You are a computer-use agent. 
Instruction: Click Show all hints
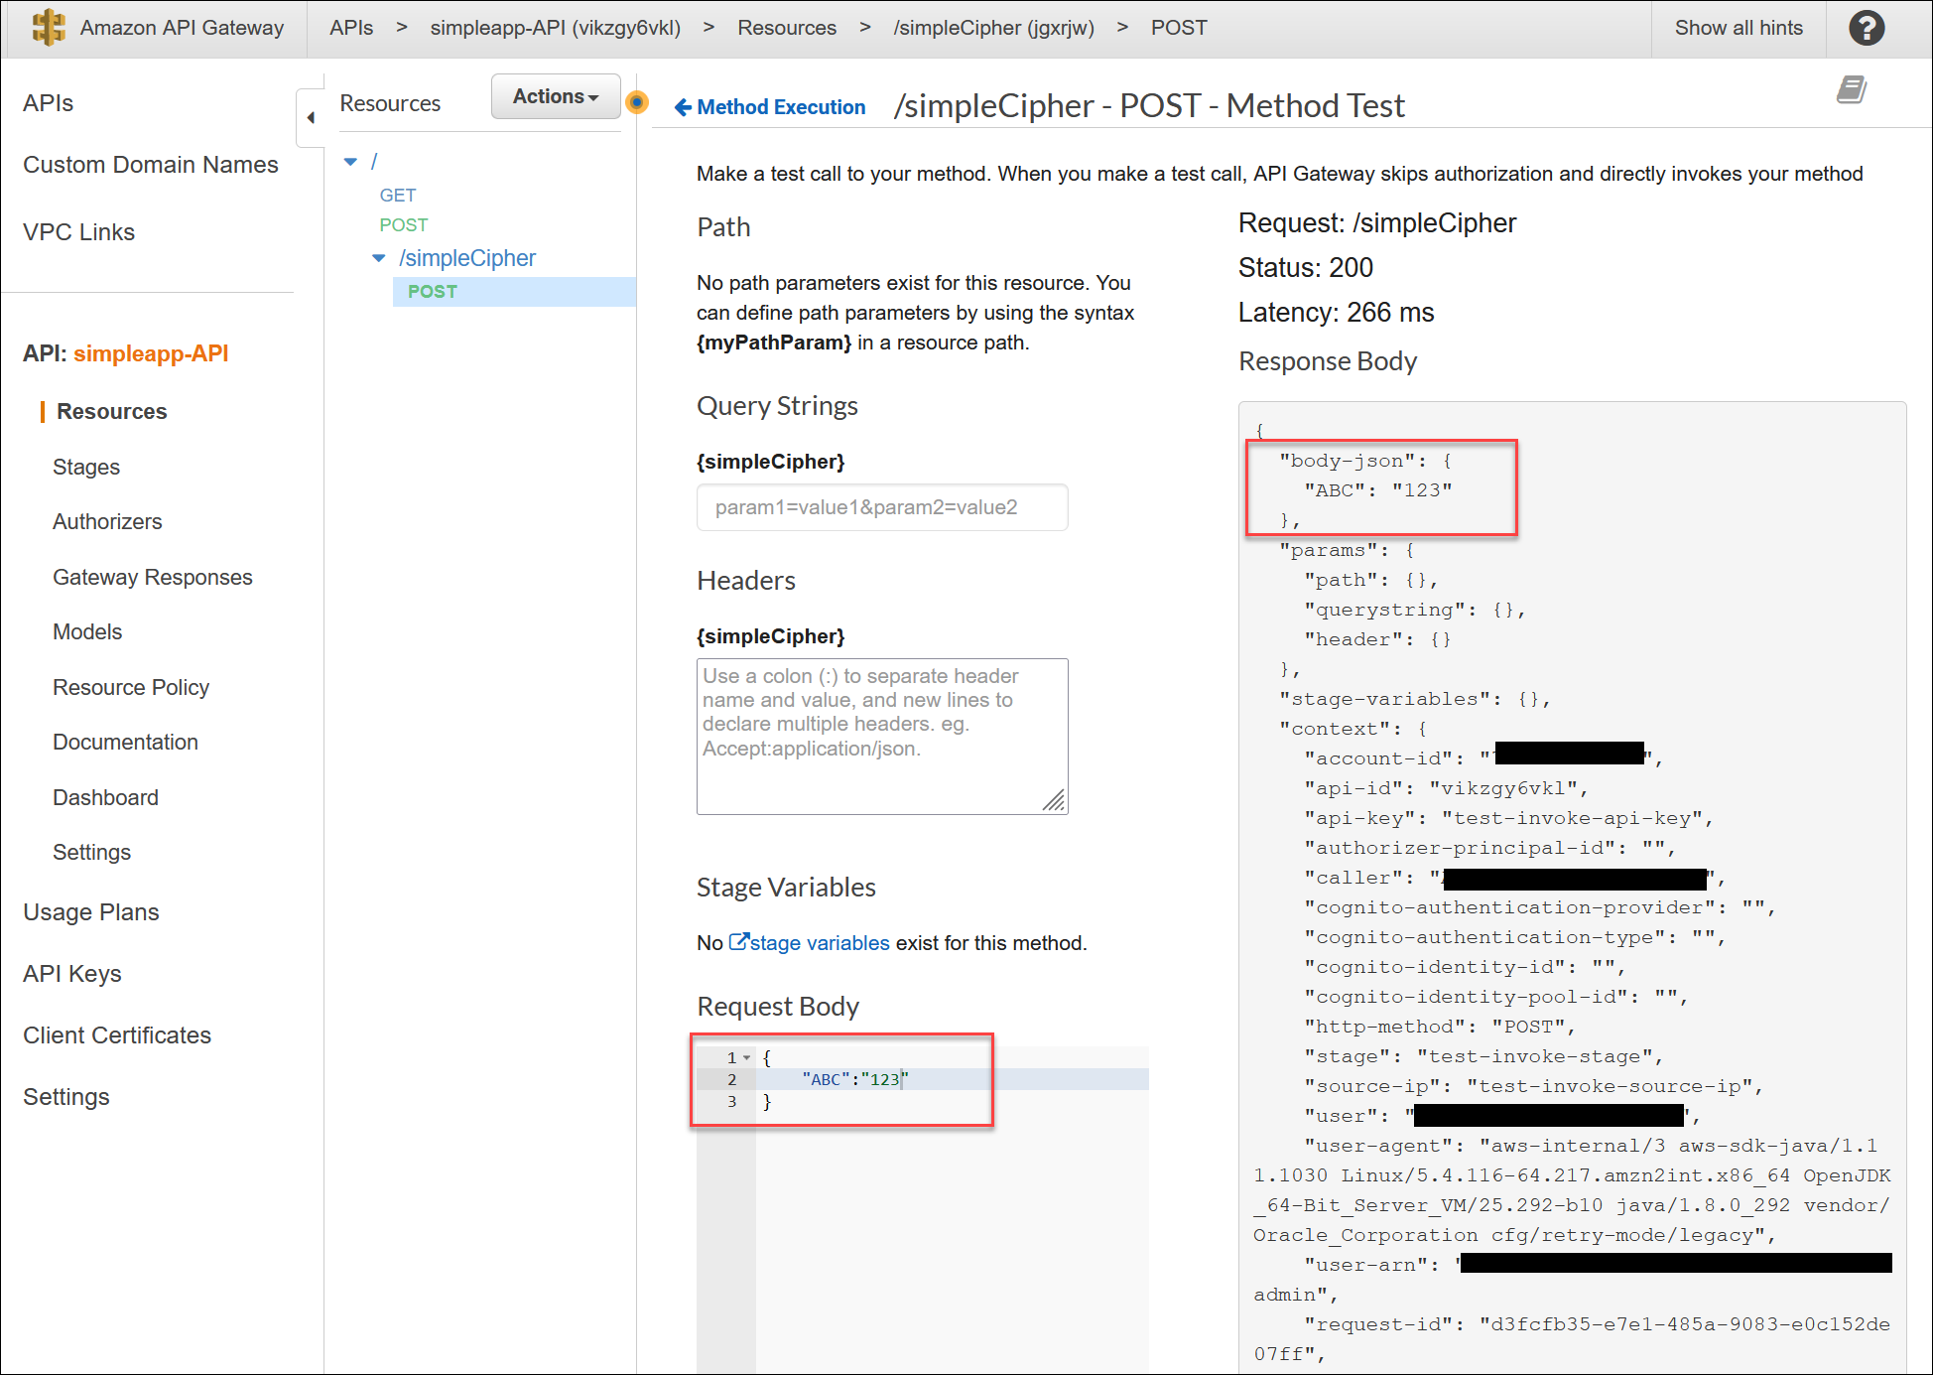click(1739, 28)
